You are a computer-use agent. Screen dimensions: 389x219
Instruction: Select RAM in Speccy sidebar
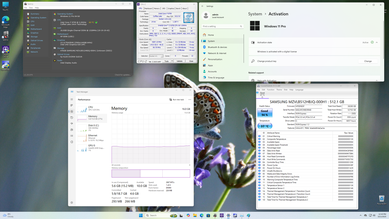tap(33, 25)
